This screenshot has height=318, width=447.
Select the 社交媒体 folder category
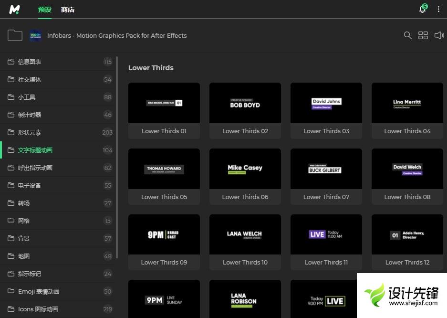(30, 79)
